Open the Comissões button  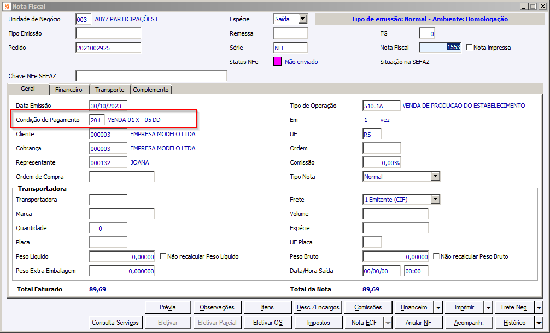point(368,307)
